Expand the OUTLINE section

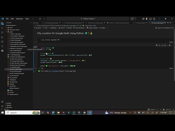8,103
